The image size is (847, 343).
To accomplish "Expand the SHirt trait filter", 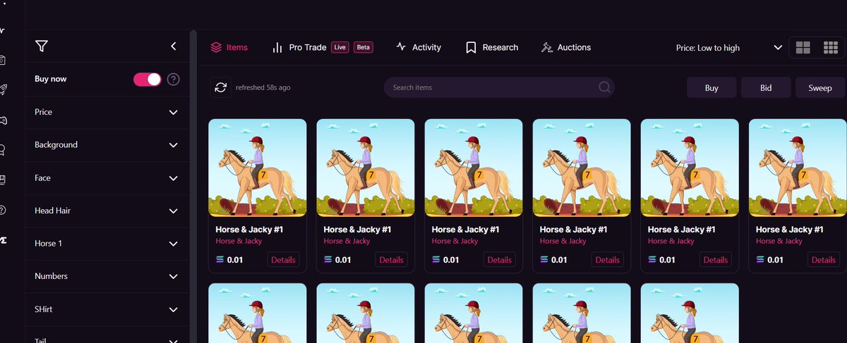I will point(107,309).
